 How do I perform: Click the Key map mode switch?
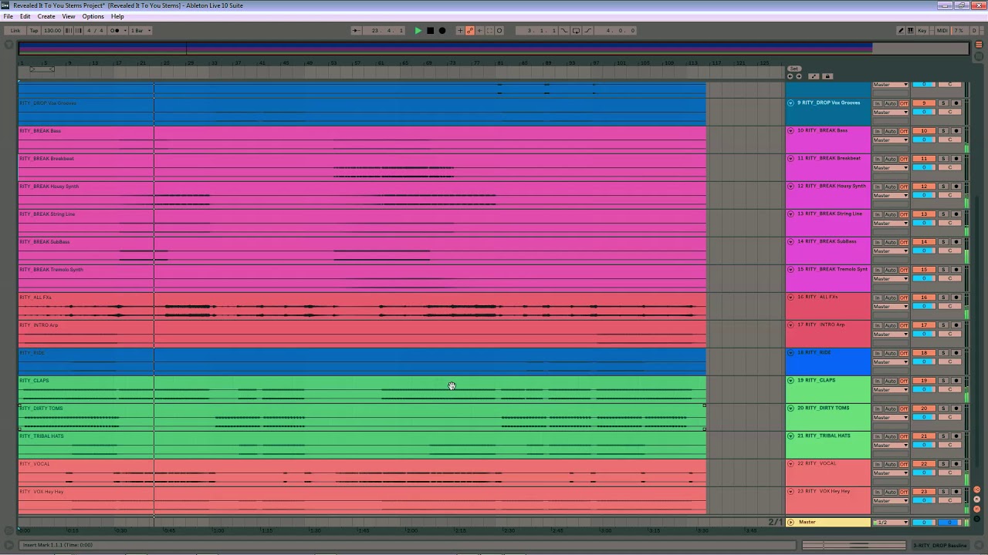click(x=922, y=31)
